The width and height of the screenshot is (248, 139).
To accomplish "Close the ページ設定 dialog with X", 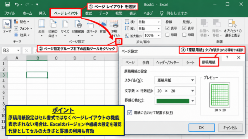I will 239,58.
